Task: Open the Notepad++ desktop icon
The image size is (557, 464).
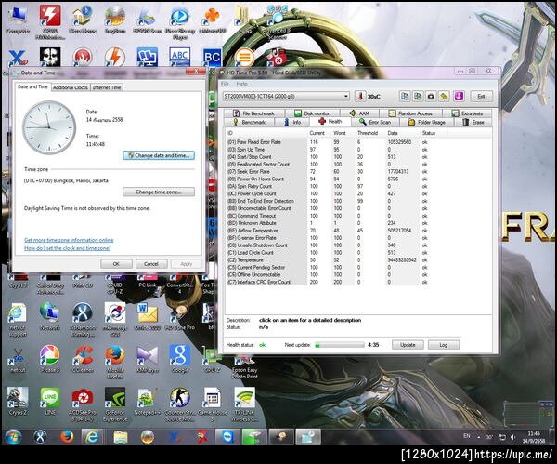Action: coord(147,402)
